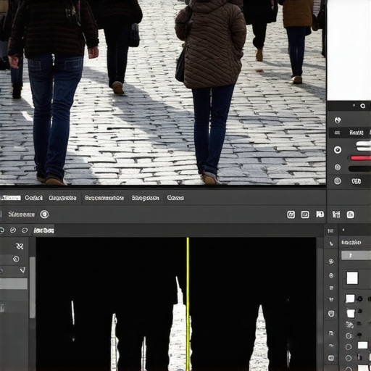Select the first small white layer thumbnail below the large swatch
Viewport: 371px width, 371px height.
[350, 299]
